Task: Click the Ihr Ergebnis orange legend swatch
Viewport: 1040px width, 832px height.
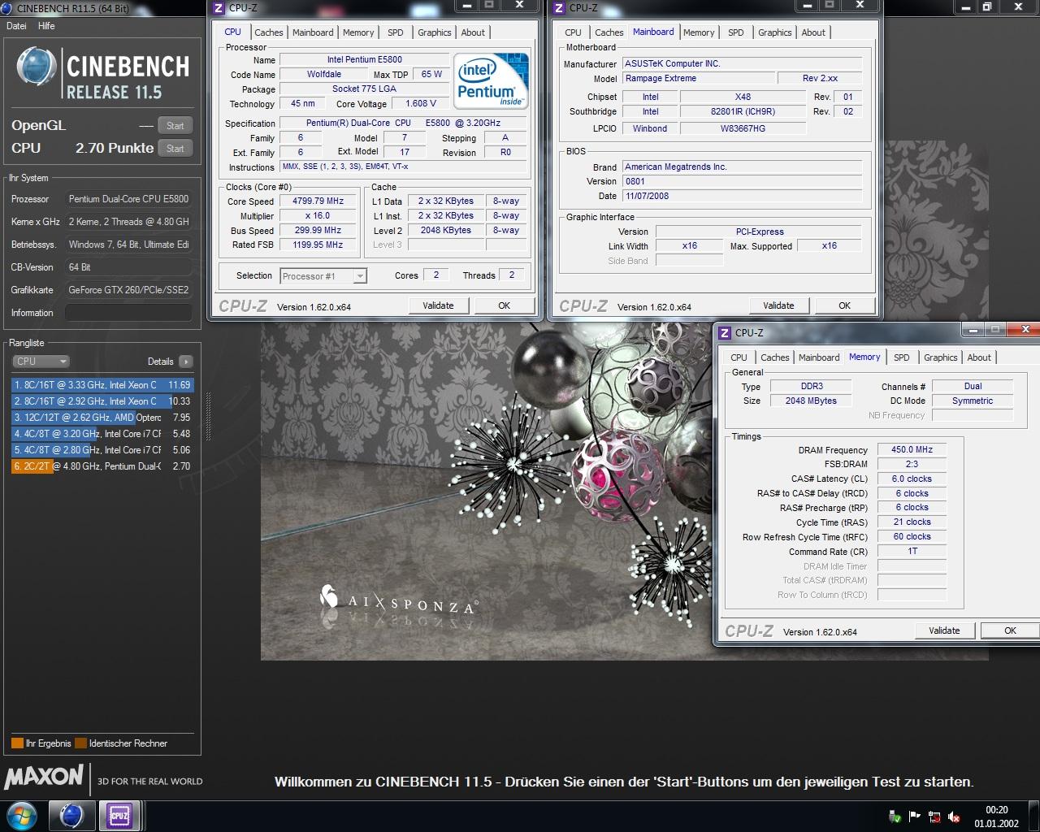Action: [17, 743]
